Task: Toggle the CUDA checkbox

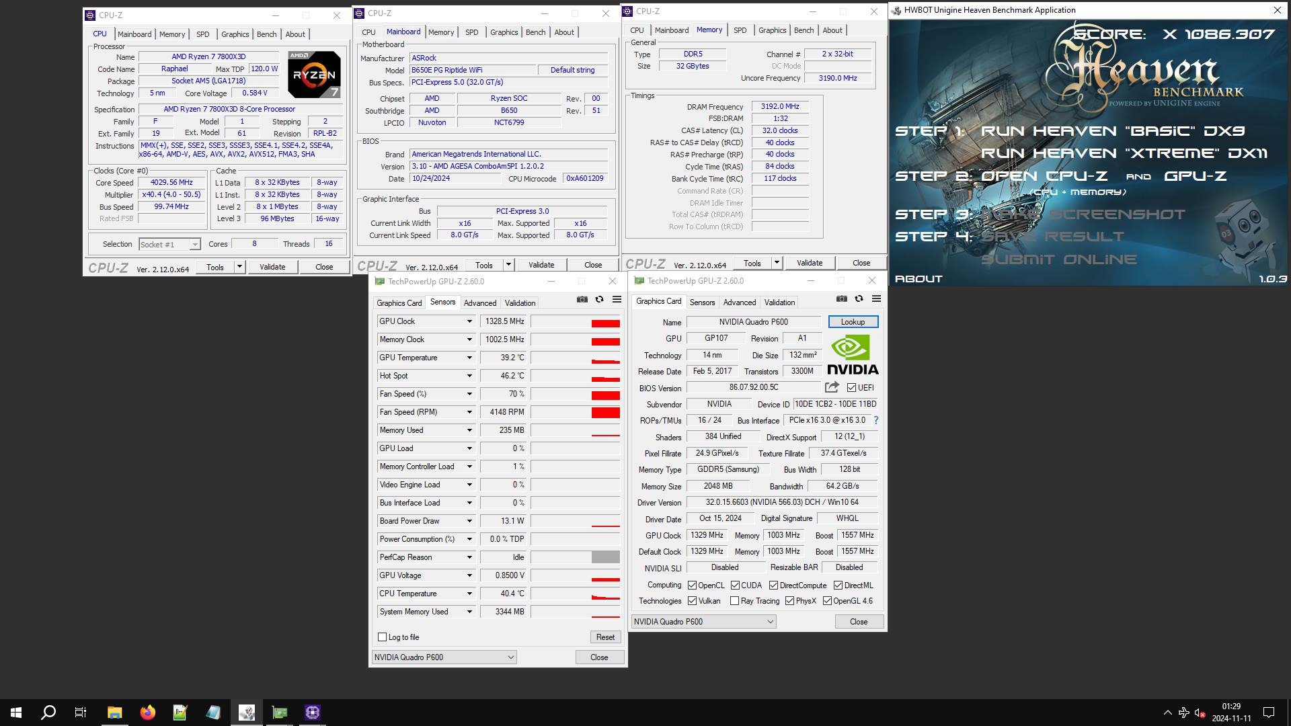Action: [735, 586]
